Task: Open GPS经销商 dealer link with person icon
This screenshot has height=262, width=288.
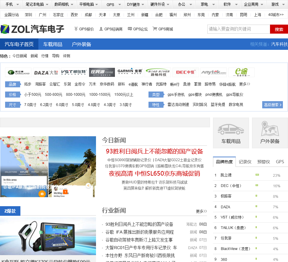Action: pyautogui.click(x=111, y=29)
